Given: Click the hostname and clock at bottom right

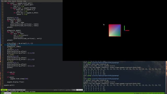Looking at the screenshot, I should coord(149,93).
